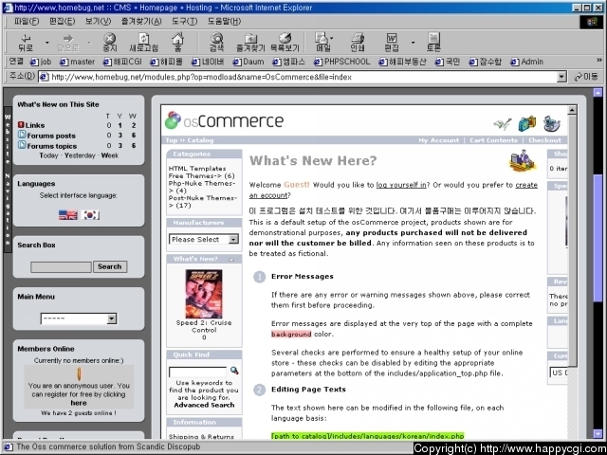Click the Print (인쇄) toolbar icon
The image size is (607, 455).
point(358,42)
